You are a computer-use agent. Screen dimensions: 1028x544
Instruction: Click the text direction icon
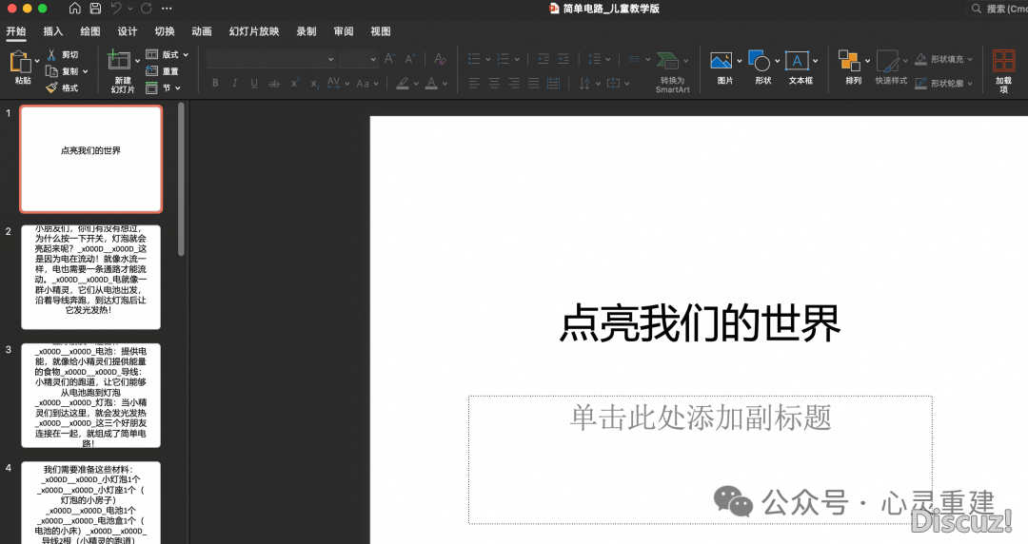coord(584,84)
